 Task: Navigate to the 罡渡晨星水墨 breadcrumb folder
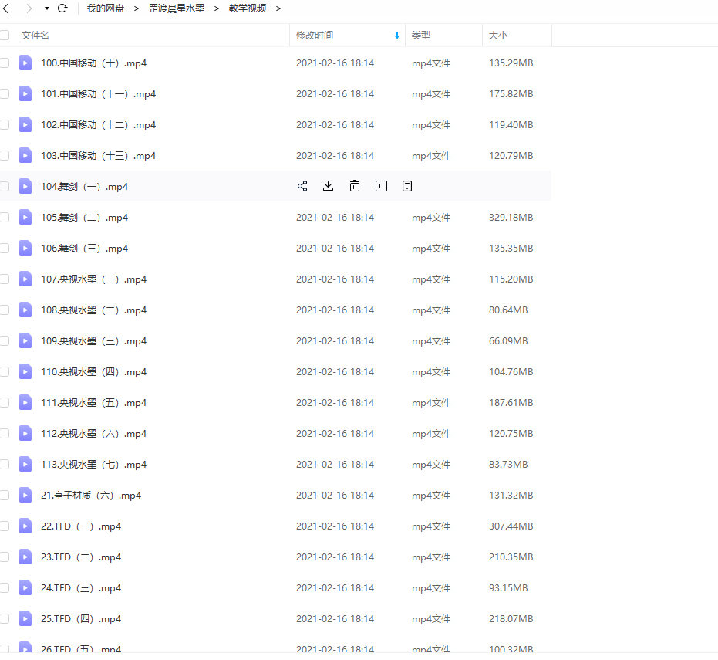177,8
